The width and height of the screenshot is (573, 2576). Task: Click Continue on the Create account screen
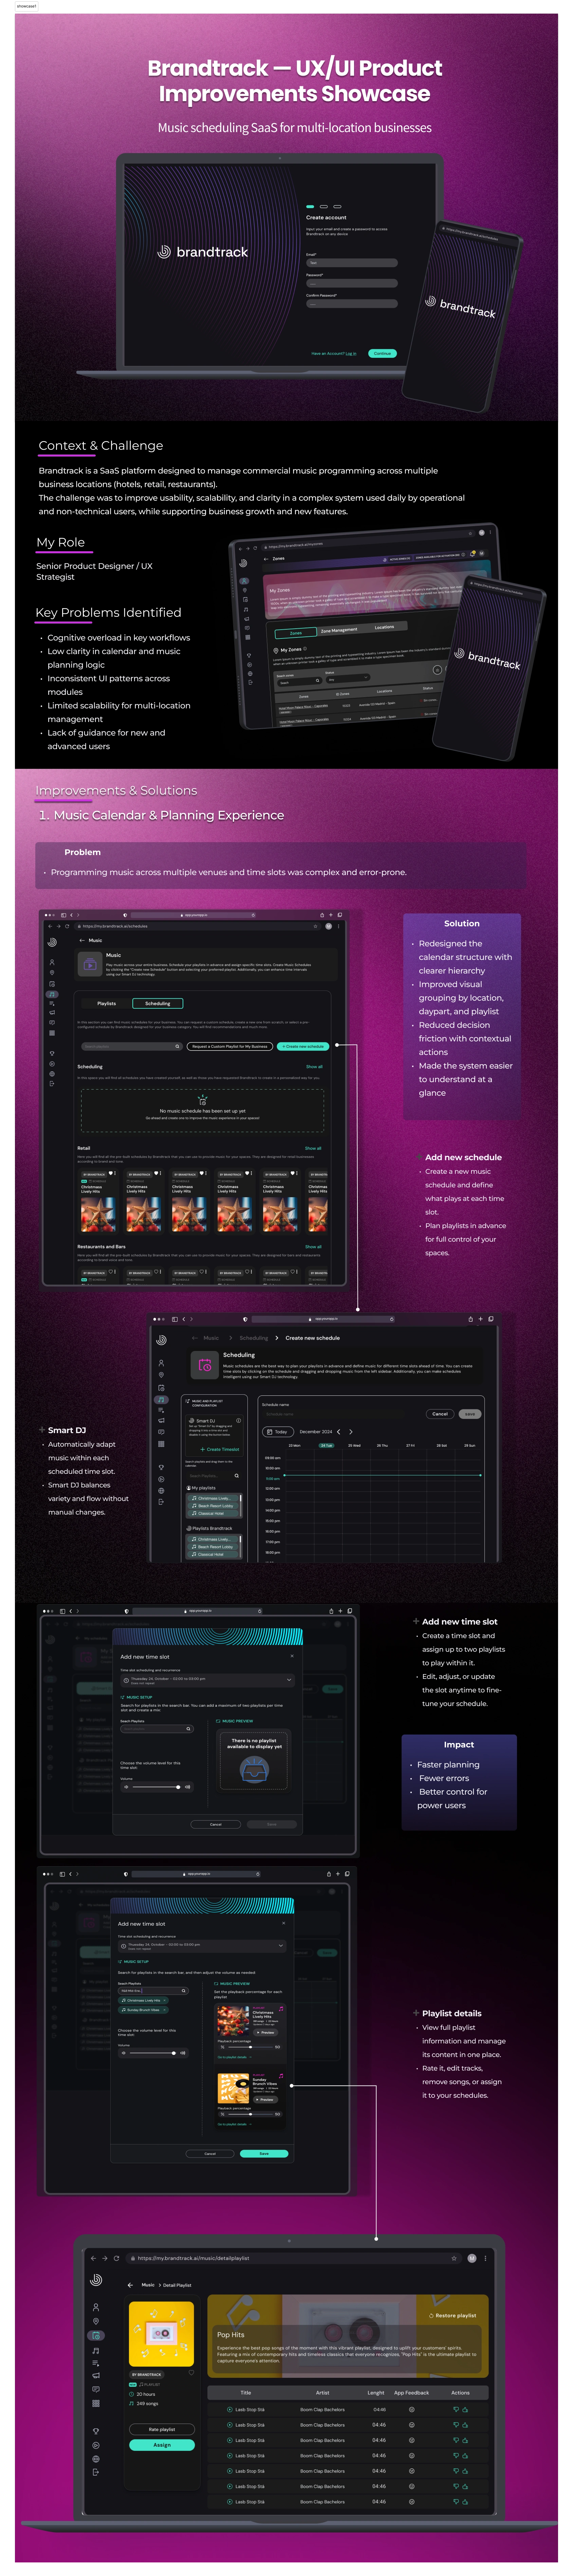click(x=383, y=353)
